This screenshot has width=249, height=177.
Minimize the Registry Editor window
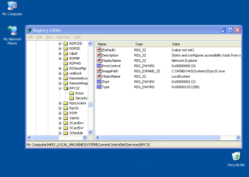[223, 30]
